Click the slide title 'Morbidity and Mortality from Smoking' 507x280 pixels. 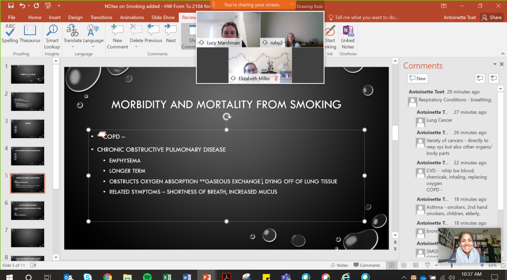(226, 104)
